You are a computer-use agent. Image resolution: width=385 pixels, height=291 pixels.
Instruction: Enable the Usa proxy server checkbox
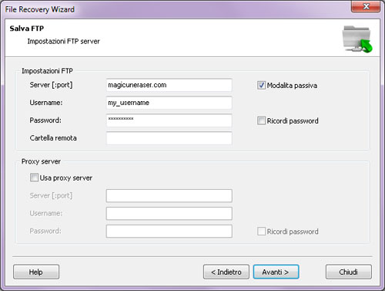tap(34, 178)
